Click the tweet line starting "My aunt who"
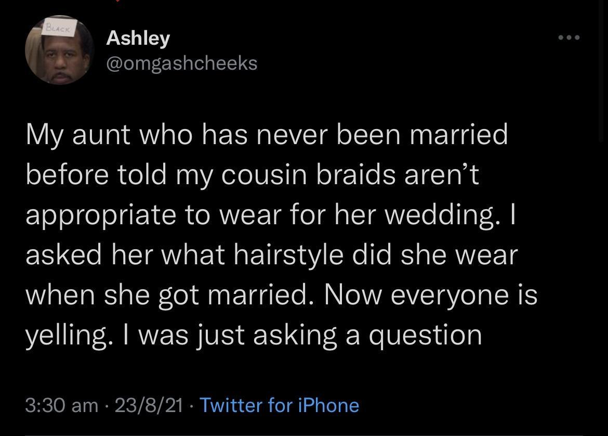 click(267, 135)
